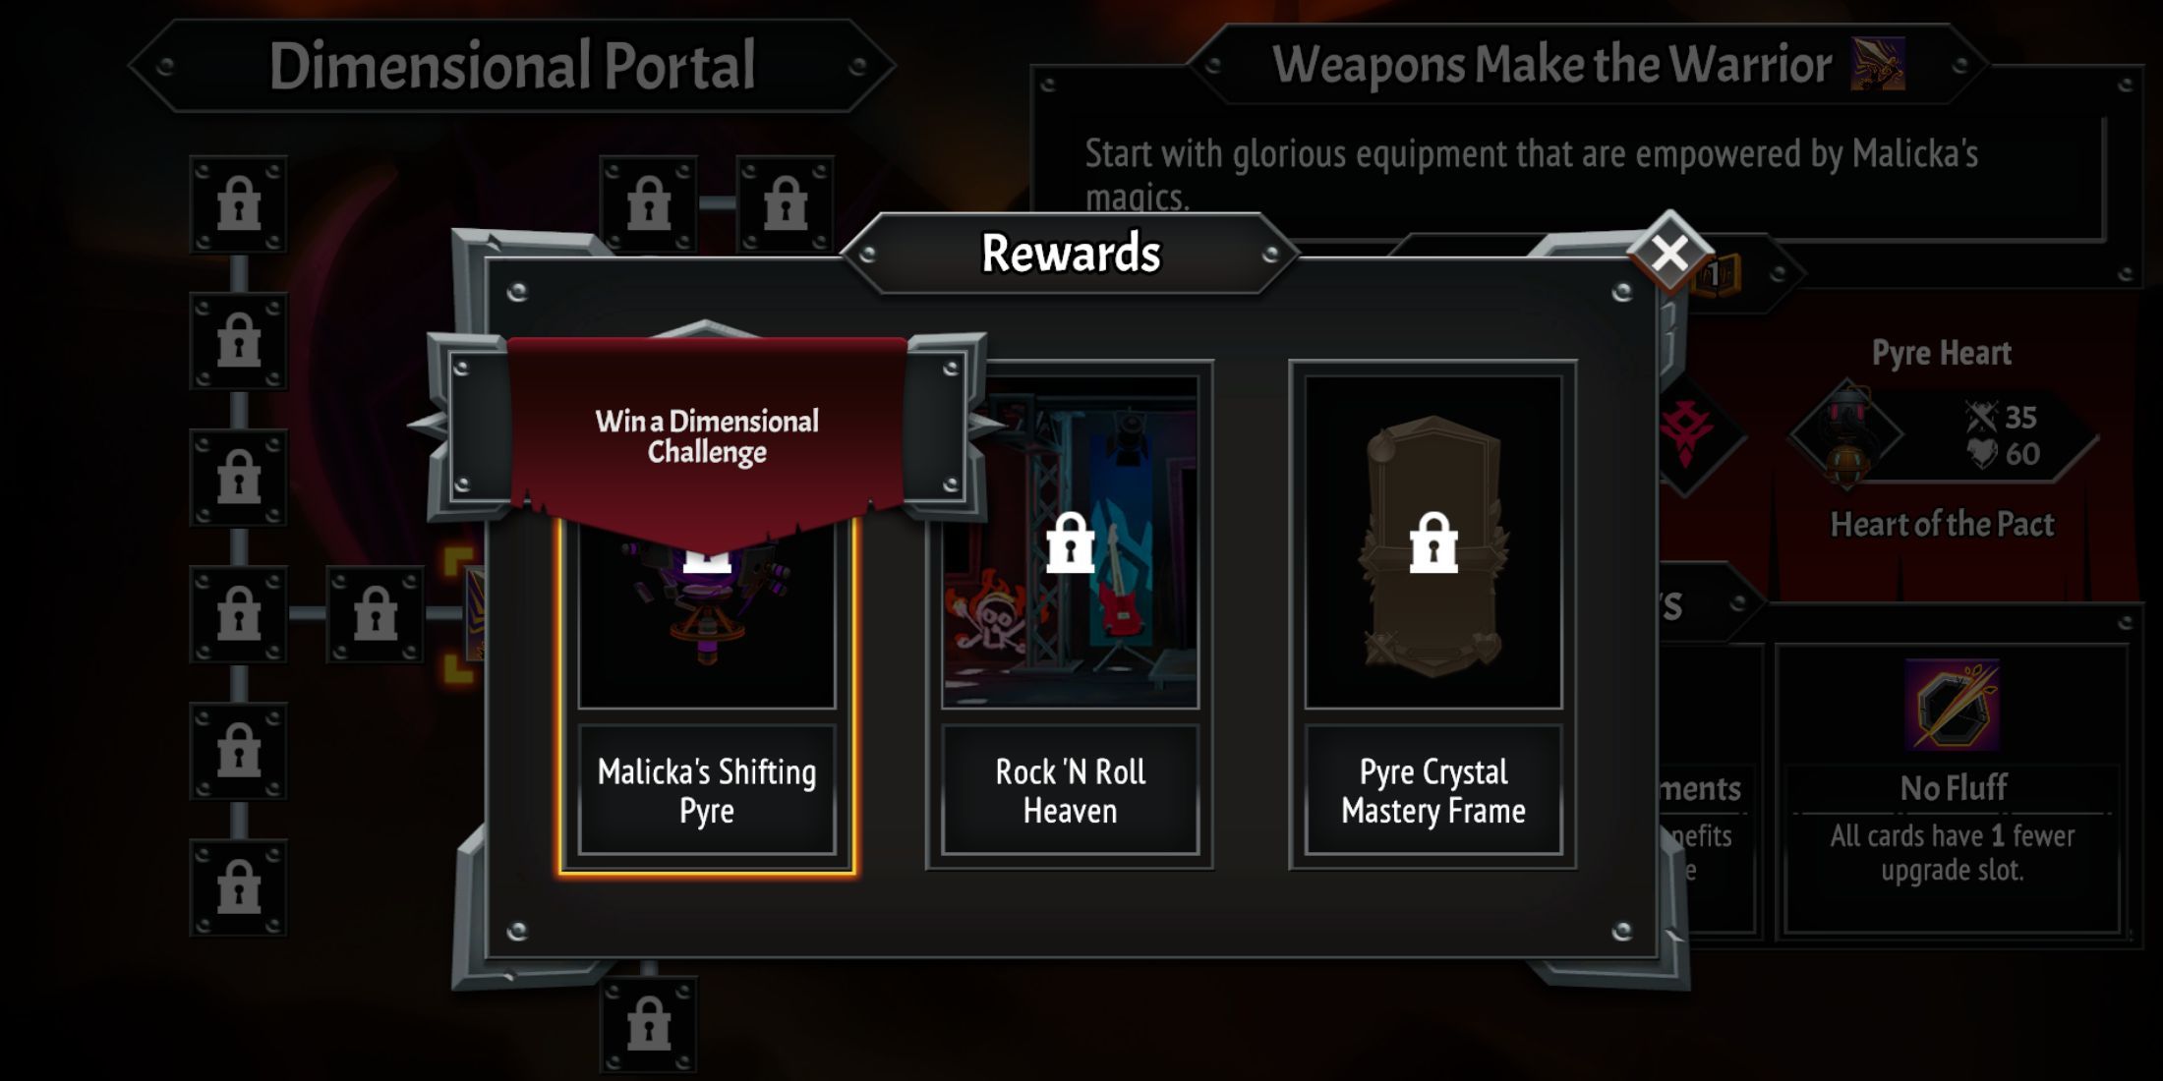Select the Rock 'N Roll Heaven reward

click(1070, 614)
